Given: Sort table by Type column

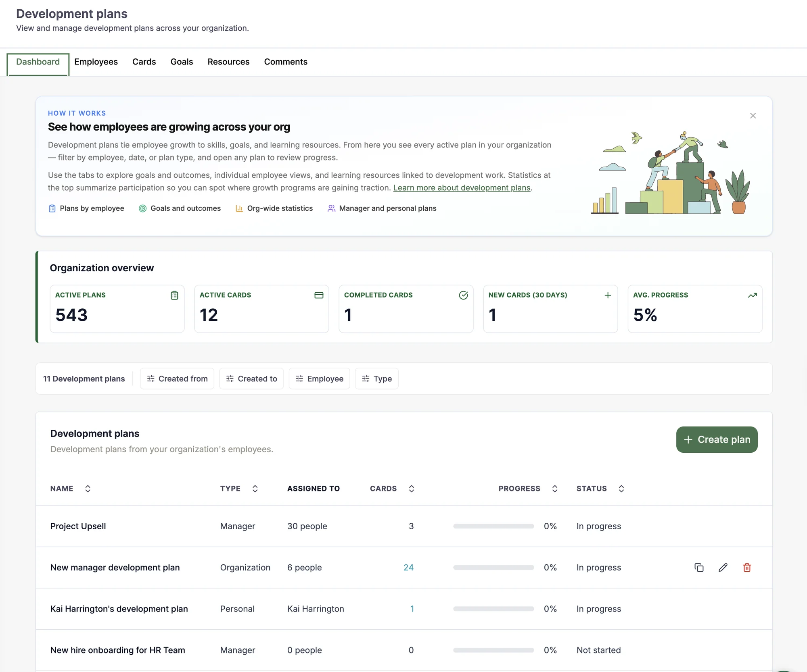Looking at the screenshot, I should point(255,489).
